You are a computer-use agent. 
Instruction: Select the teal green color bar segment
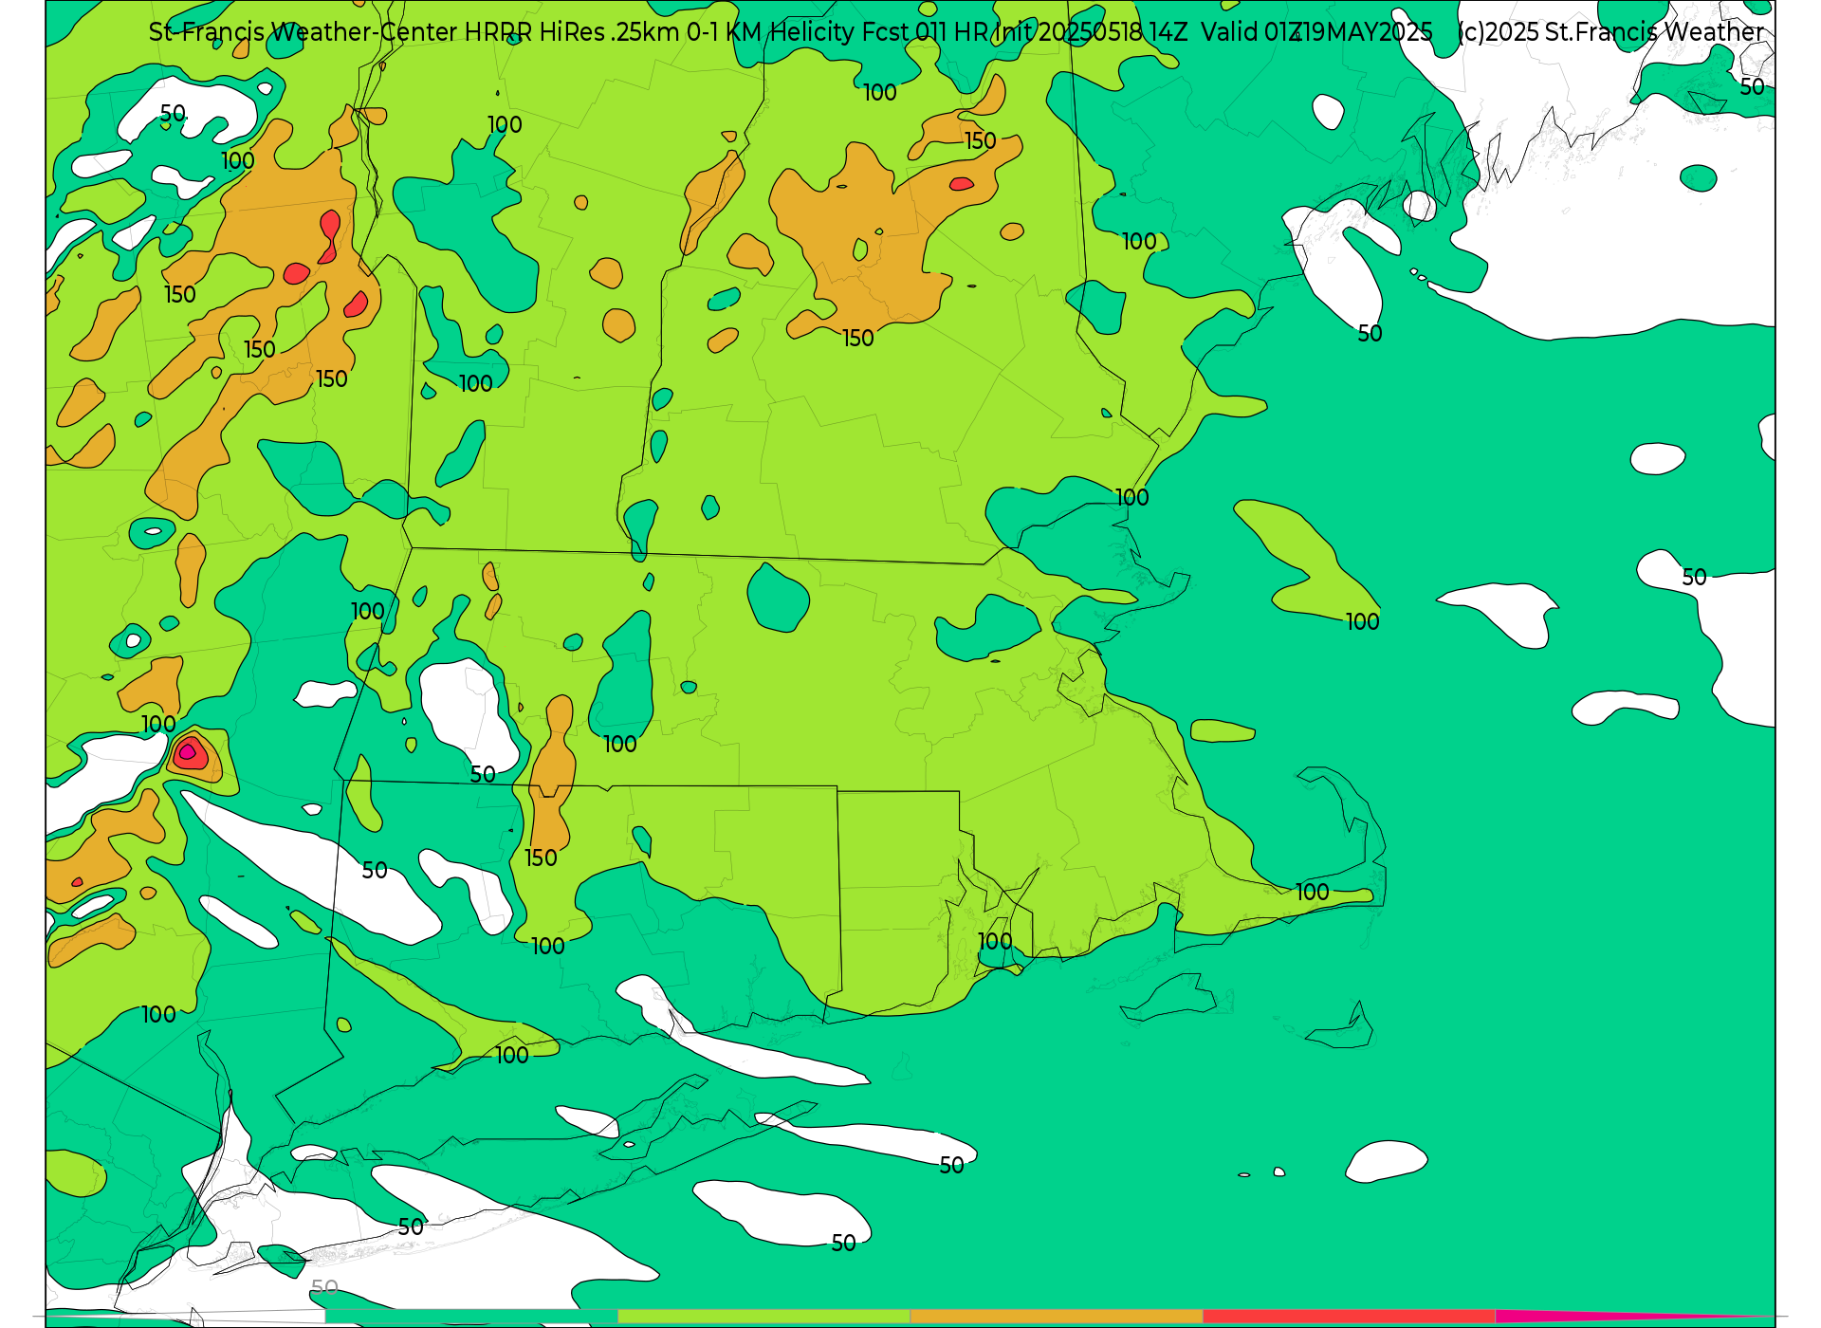pyautogui.click(x=471, y=1316)
